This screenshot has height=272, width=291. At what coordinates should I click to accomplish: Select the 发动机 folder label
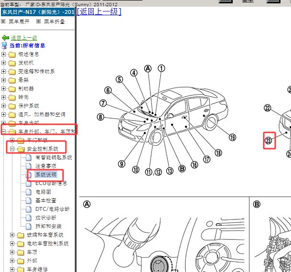(26, 63)
